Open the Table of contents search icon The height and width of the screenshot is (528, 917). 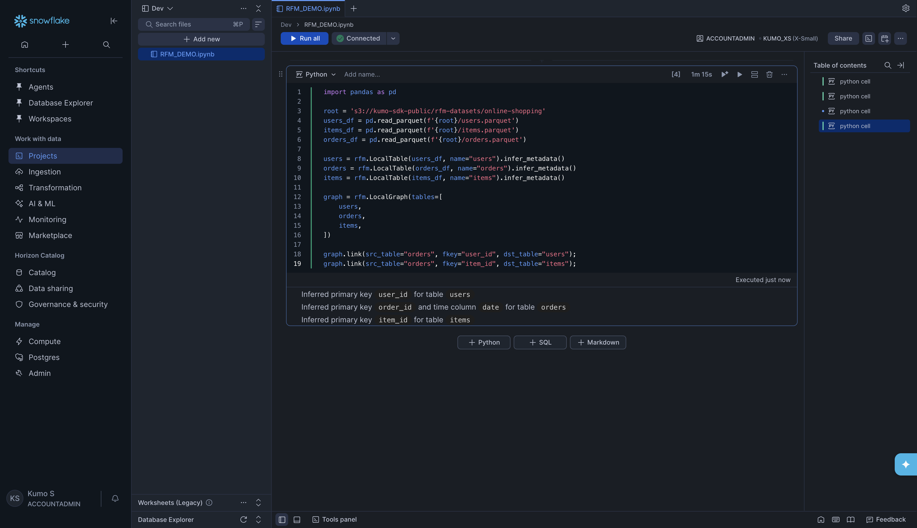tap(888, 65)
